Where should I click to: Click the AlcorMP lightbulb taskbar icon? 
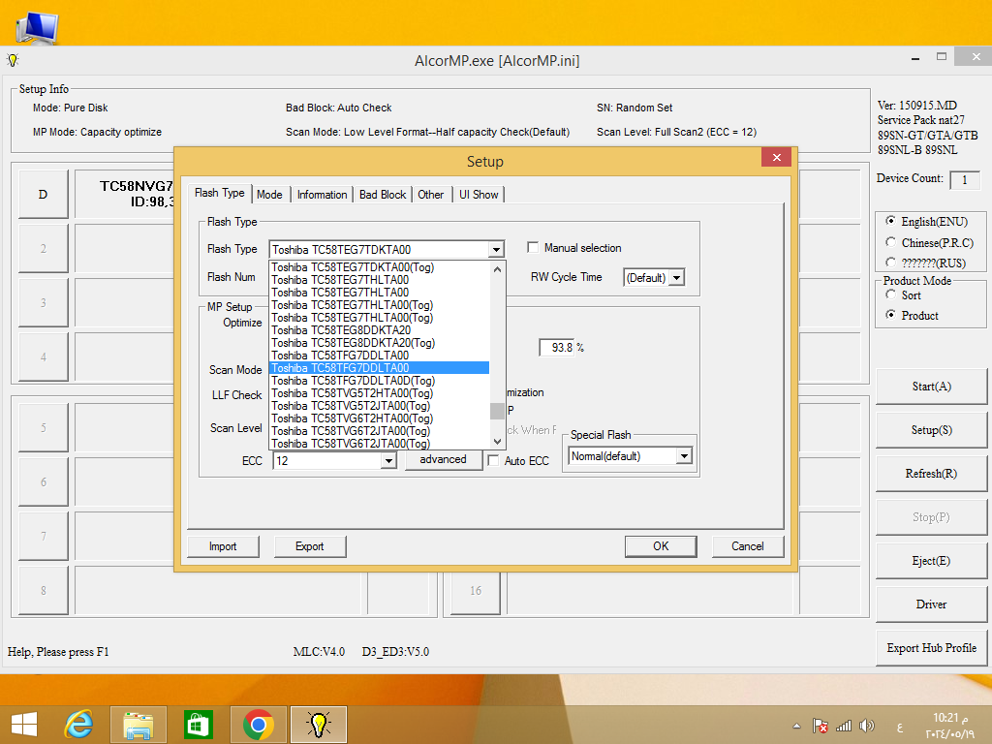click(x=318, y=725)
